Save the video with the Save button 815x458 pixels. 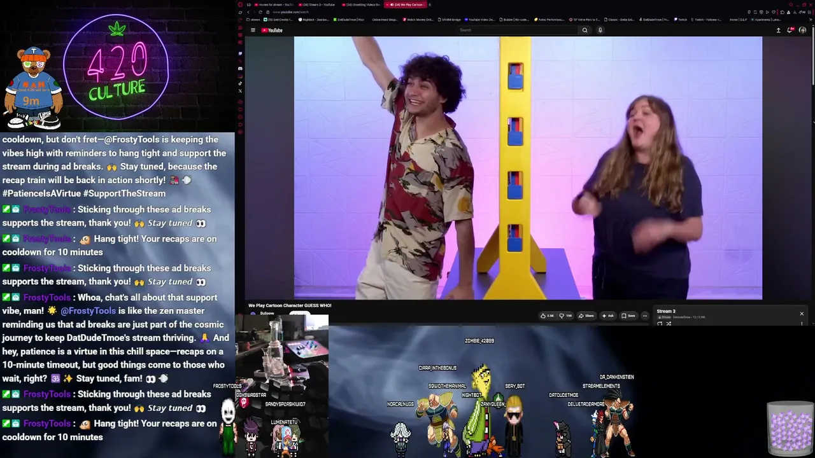[628, 316]
